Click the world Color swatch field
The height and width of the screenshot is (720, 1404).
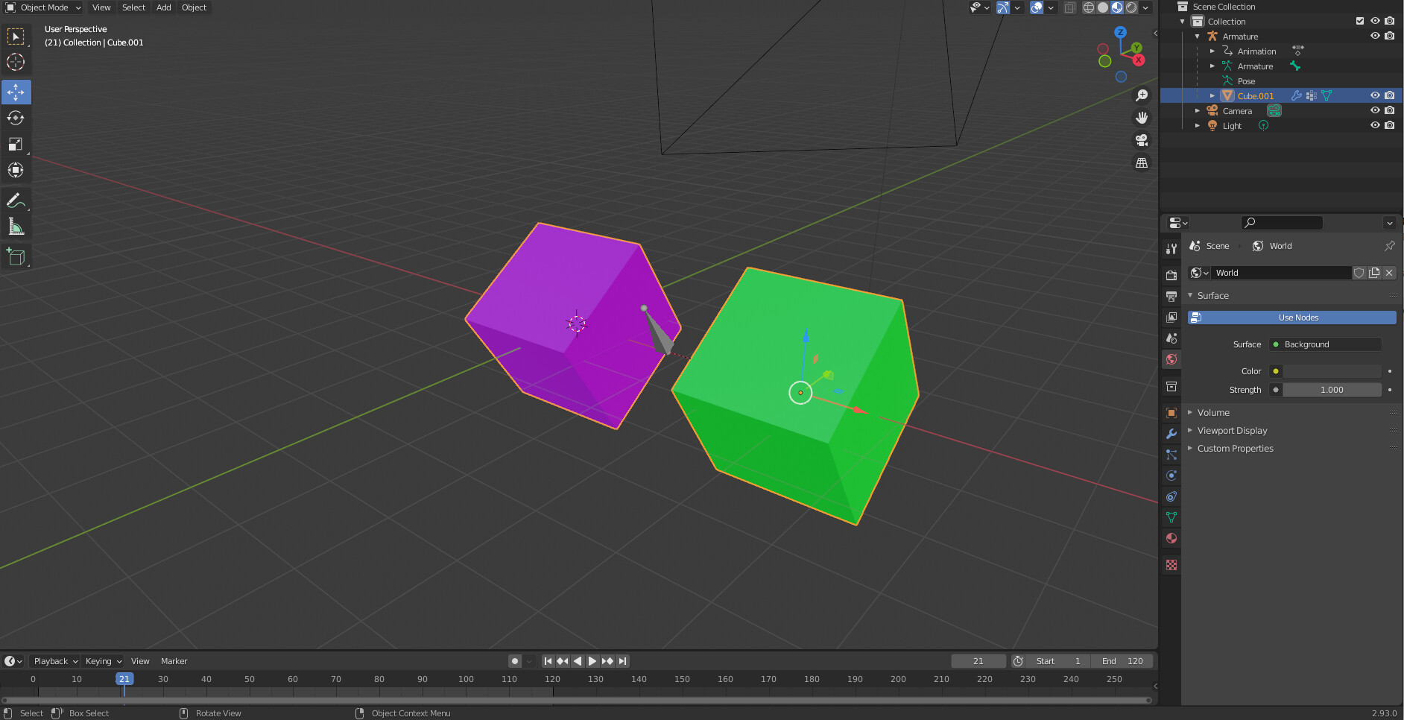coord(1332,371)
